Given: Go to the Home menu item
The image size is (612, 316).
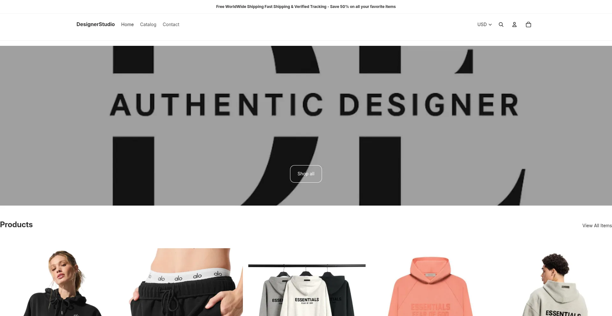Looking at the screenshot, I should pos(127,25).
